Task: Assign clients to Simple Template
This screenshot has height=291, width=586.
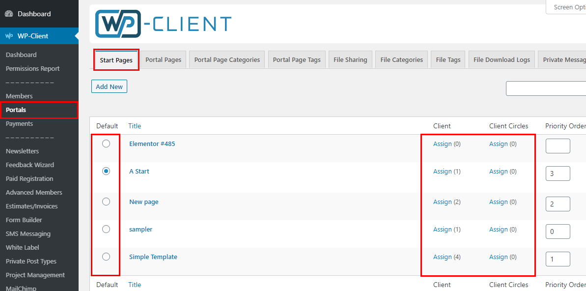Action: (x=443, y=257)
